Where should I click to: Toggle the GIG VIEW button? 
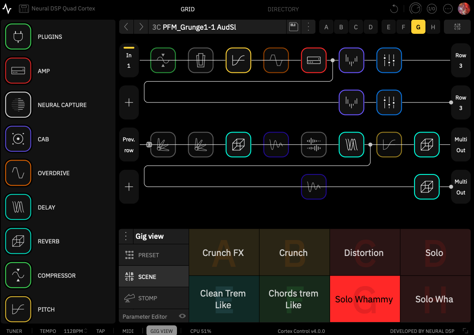(161, 331)
